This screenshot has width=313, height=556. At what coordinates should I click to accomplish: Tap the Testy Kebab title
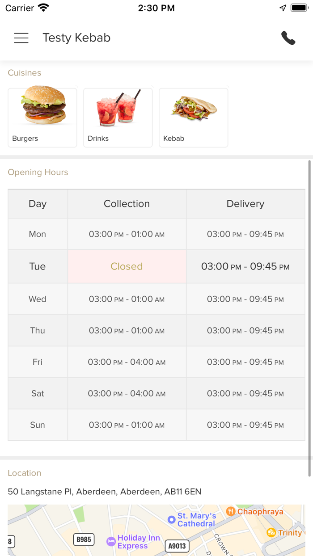coord(76,38)
